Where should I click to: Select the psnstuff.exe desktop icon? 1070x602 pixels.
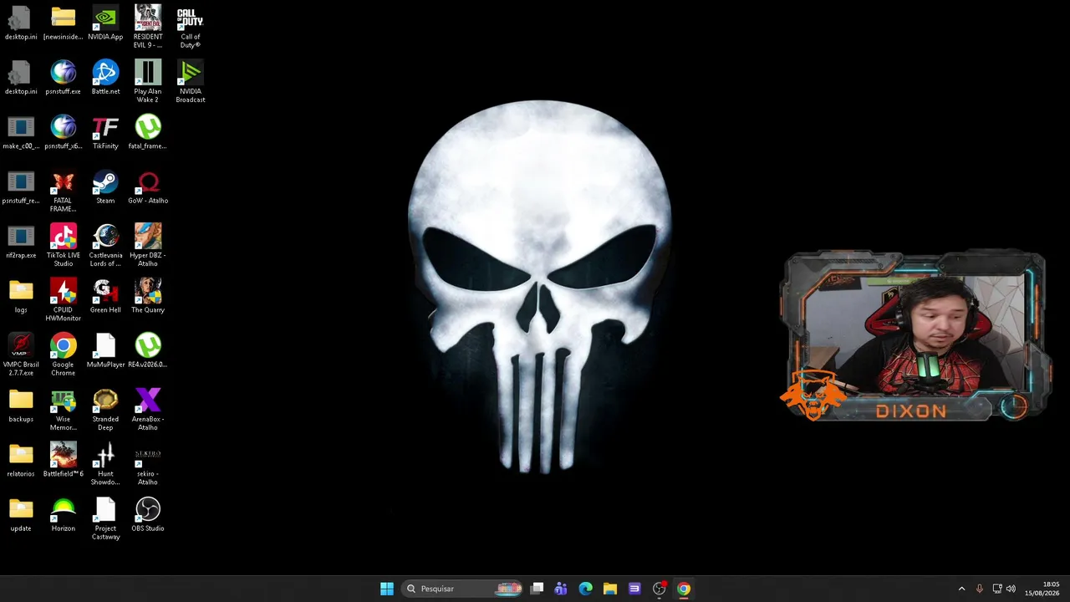pyautogui.click(x=63, y=78)
